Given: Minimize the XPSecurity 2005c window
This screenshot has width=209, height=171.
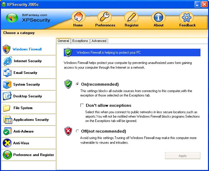Looking at the screenshot, I should pyautogui.click(x=198, y=4).
